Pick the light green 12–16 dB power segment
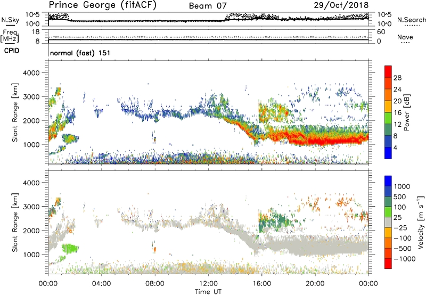426x295 pixels. tap(388, 118)
